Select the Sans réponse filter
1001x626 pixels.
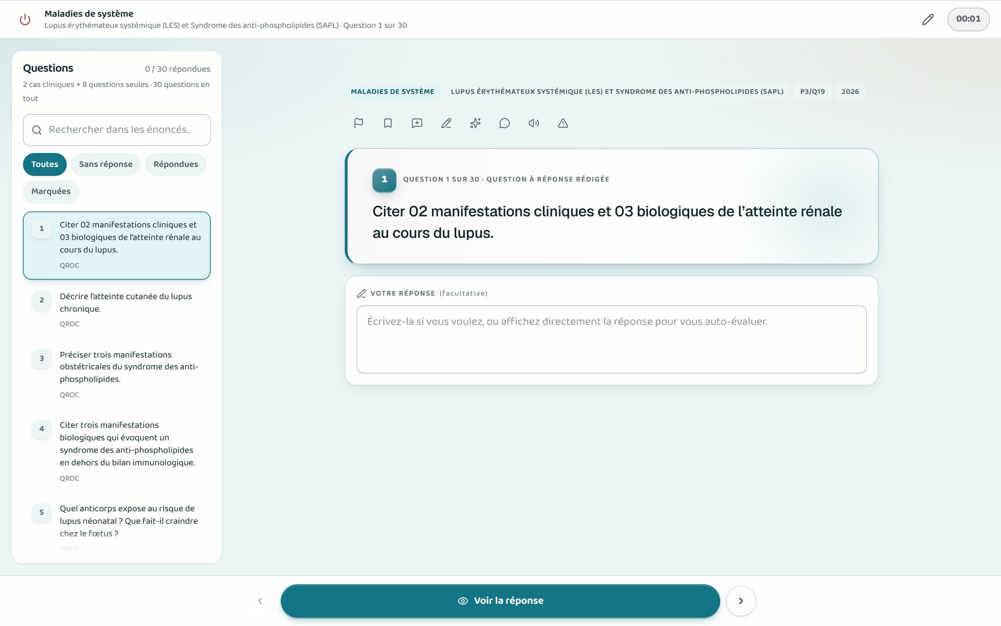[106, 164]
